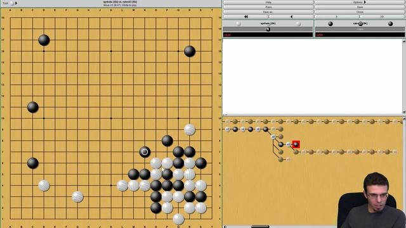
Task: Click the black stone at D17
Action: point(44,40)
